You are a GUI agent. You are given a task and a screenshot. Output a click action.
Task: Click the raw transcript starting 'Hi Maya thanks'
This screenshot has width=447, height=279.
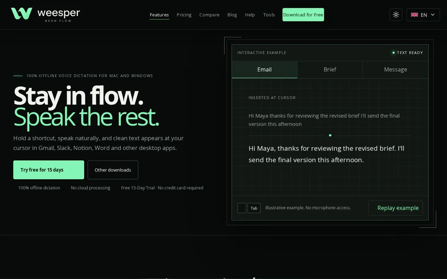[x=324, y=120]
